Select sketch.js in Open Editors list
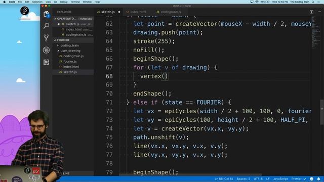The width and height of the screenshot is (324, 182). (73, 24)
